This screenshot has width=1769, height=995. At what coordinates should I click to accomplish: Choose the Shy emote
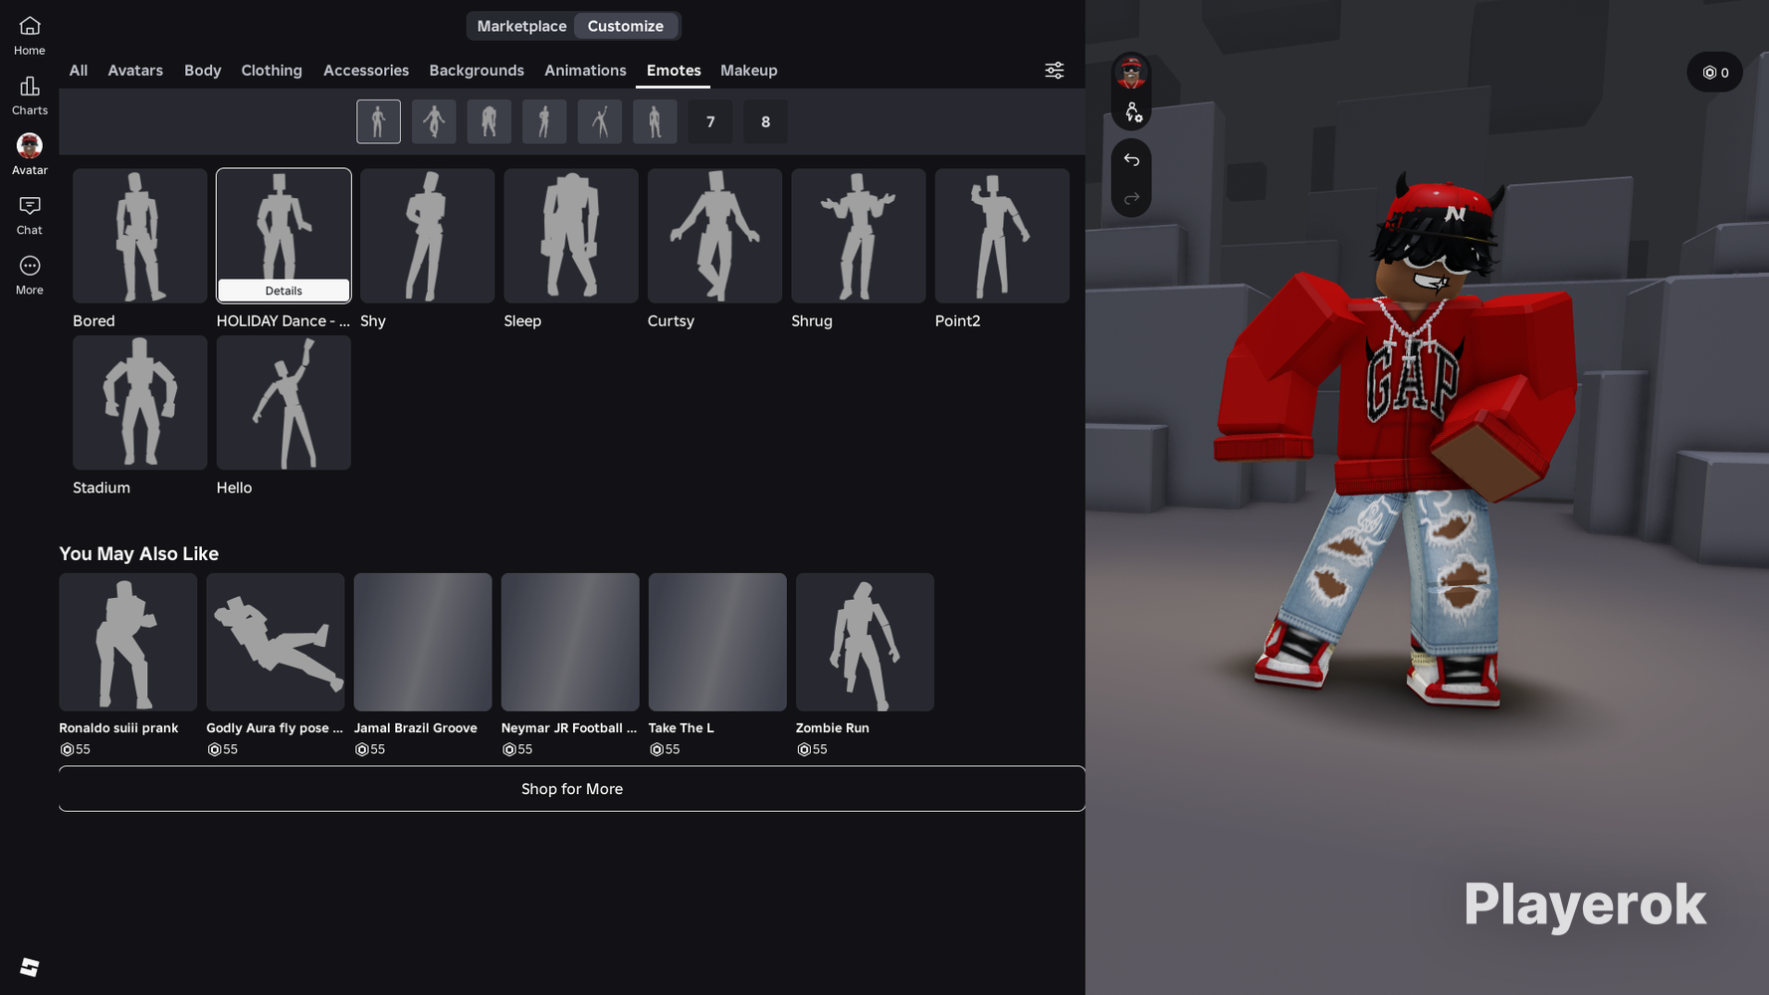pyautogui.click(x=428, y=236)
